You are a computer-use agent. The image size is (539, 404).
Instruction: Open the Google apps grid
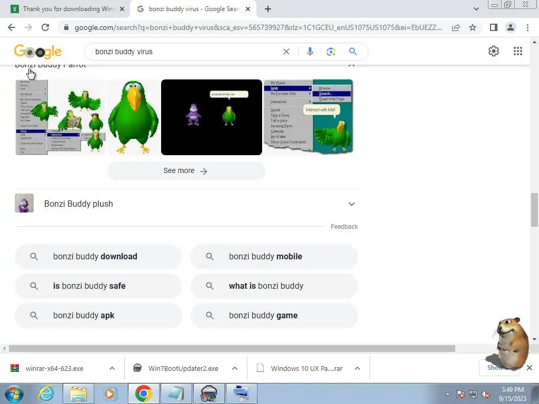(x=518, y=51)
